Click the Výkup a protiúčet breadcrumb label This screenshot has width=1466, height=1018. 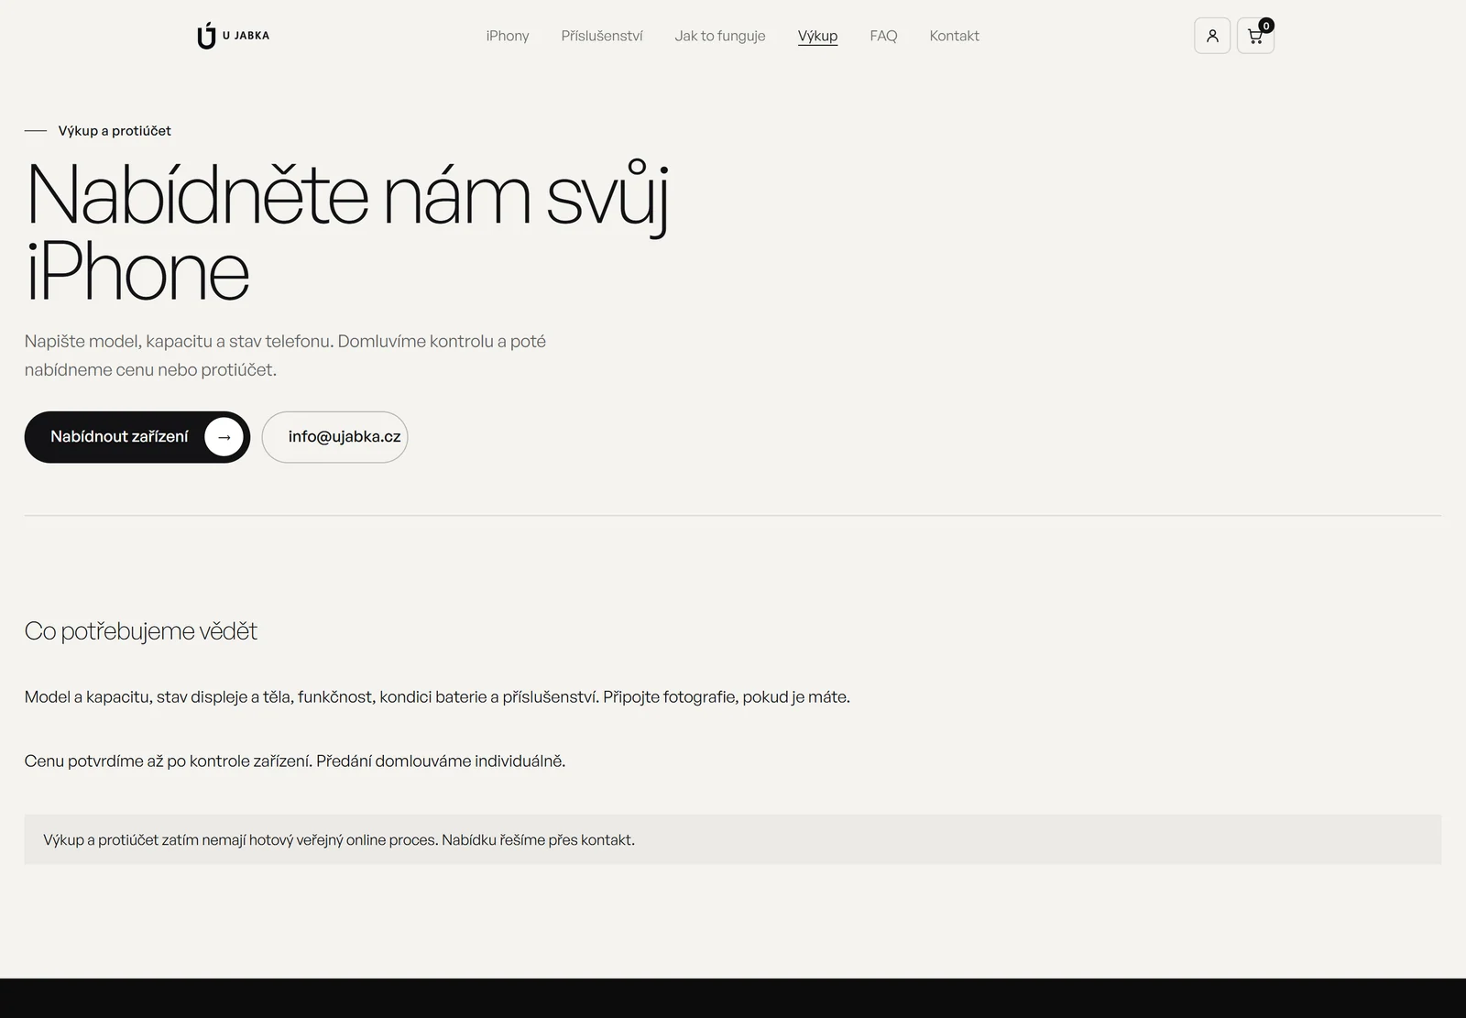point(115,131)
